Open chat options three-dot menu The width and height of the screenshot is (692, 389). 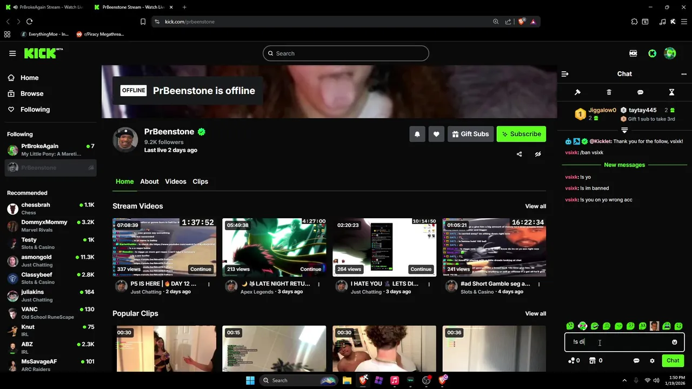(684, 74)
